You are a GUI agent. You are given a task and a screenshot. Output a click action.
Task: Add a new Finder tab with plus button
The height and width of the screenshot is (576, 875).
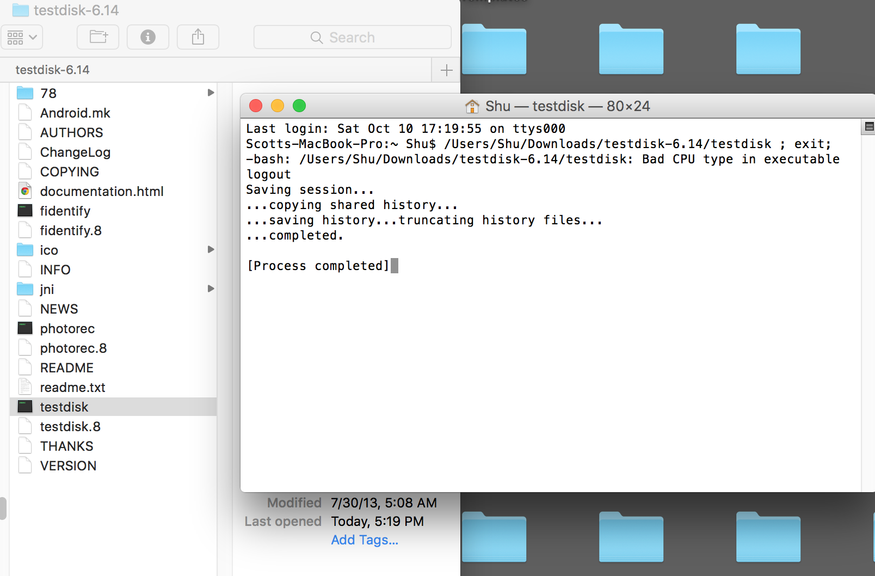pyautogui.click(x=446, y=70)
